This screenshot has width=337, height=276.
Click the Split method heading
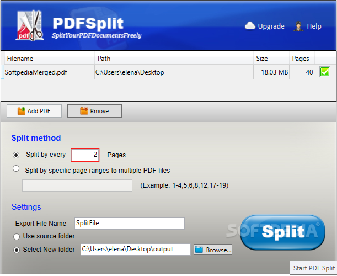point(36,138)
